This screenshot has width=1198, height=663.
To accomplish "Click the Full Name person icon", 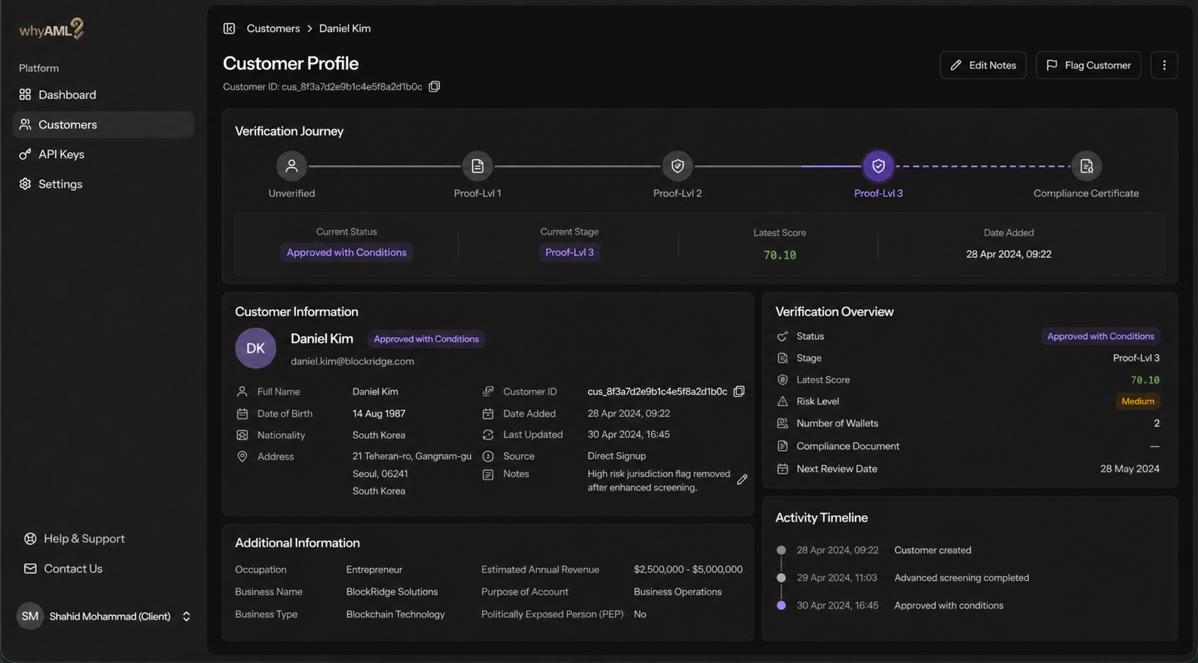I will pyautogui.click(x=242, y=392).
